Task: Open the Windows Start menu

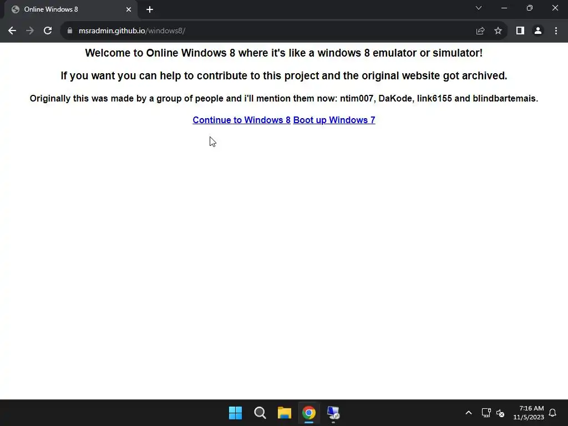Action: coord(235,413)
